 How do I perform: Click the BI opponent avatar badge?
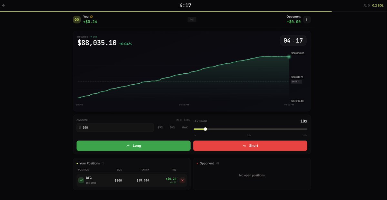pos(307,20)
